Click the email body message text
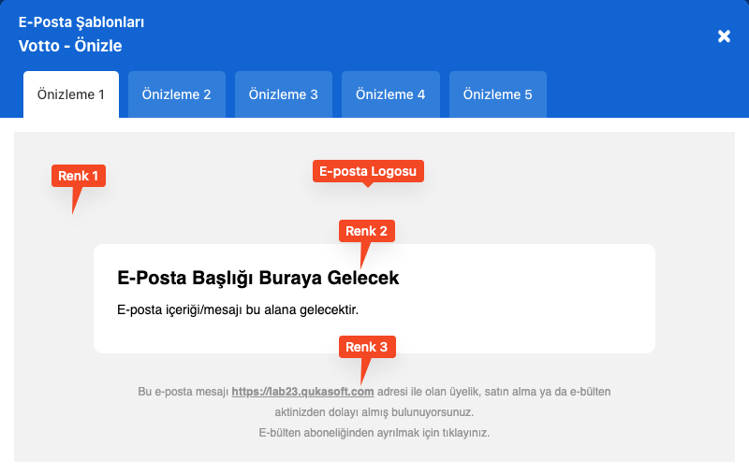 238,309
